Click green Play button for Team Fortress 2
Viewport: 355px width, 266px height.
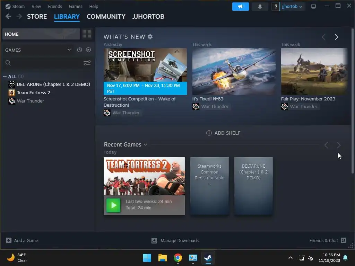pyautogui.click(x=113, y=205)
